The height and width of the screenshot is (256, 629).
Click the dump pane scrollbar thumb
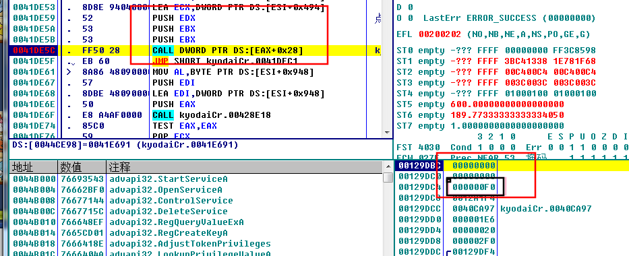pyautogui.click(x=387, y=177)
